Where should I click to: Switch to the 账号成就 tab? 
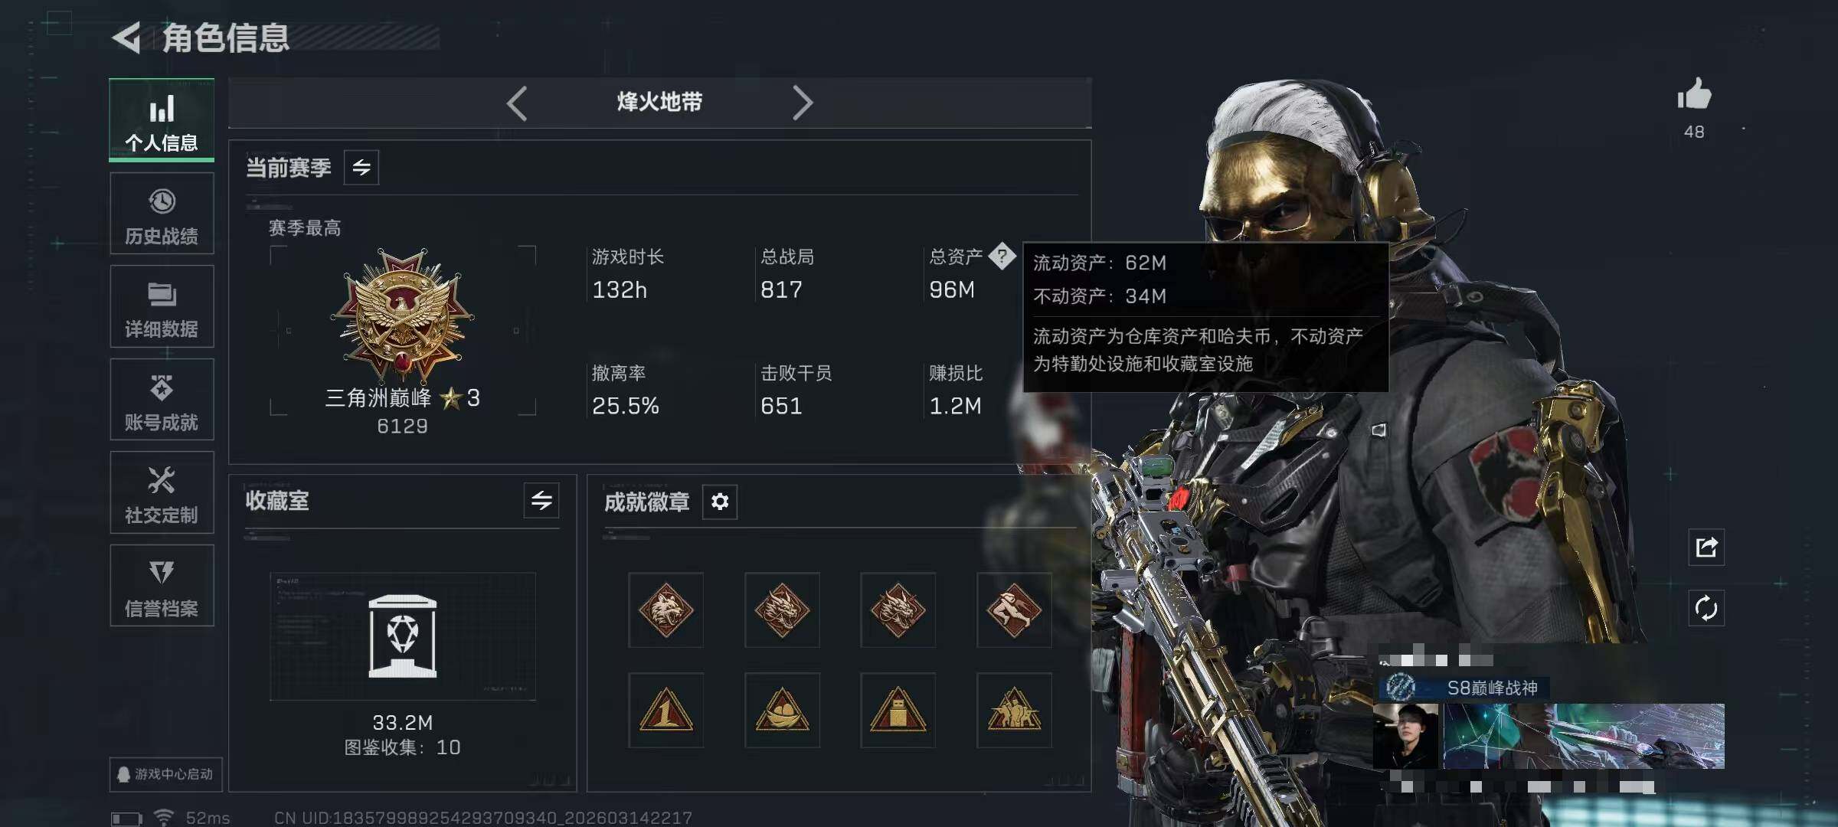click(162, 400)
